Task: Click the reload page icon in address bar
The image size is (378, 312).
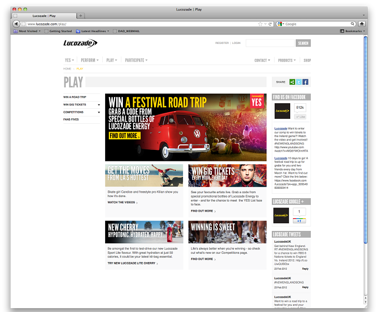Action: (x=270, y=24)
